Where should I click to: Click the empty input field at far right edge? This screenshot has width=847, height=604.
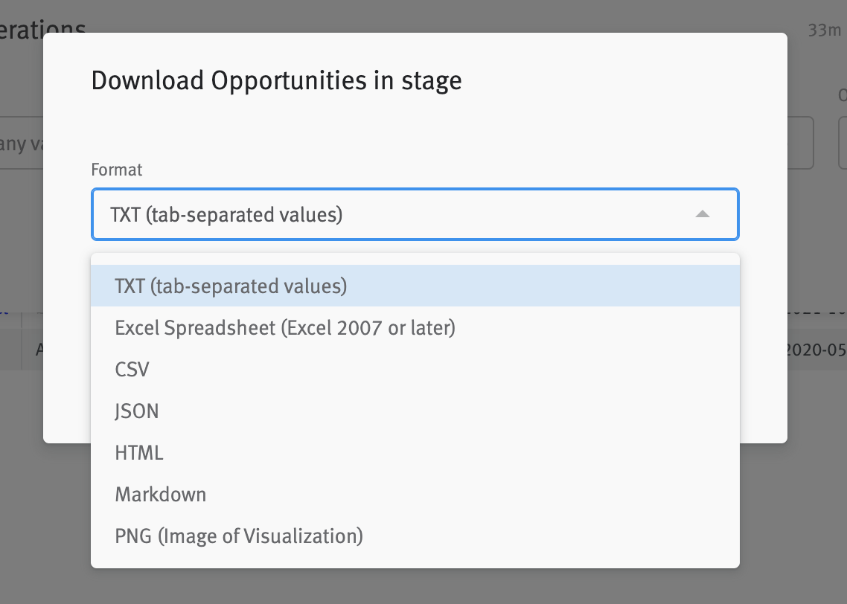843,143
